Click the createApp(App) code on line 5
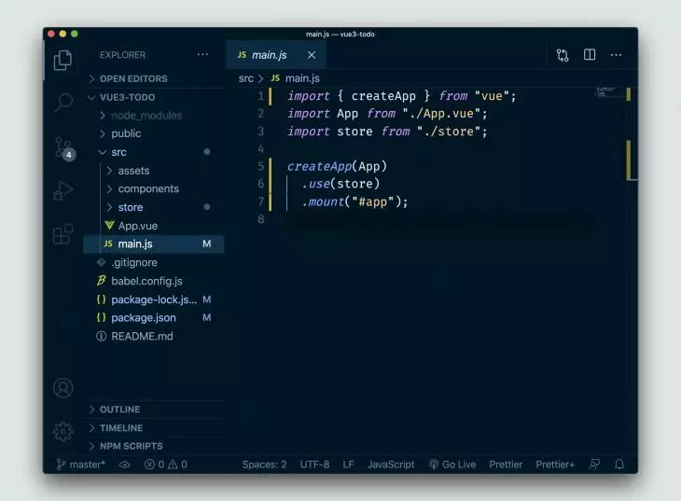The height and width of the screenshot is (501, 681). pyautogui.click(x=337, y=166)
